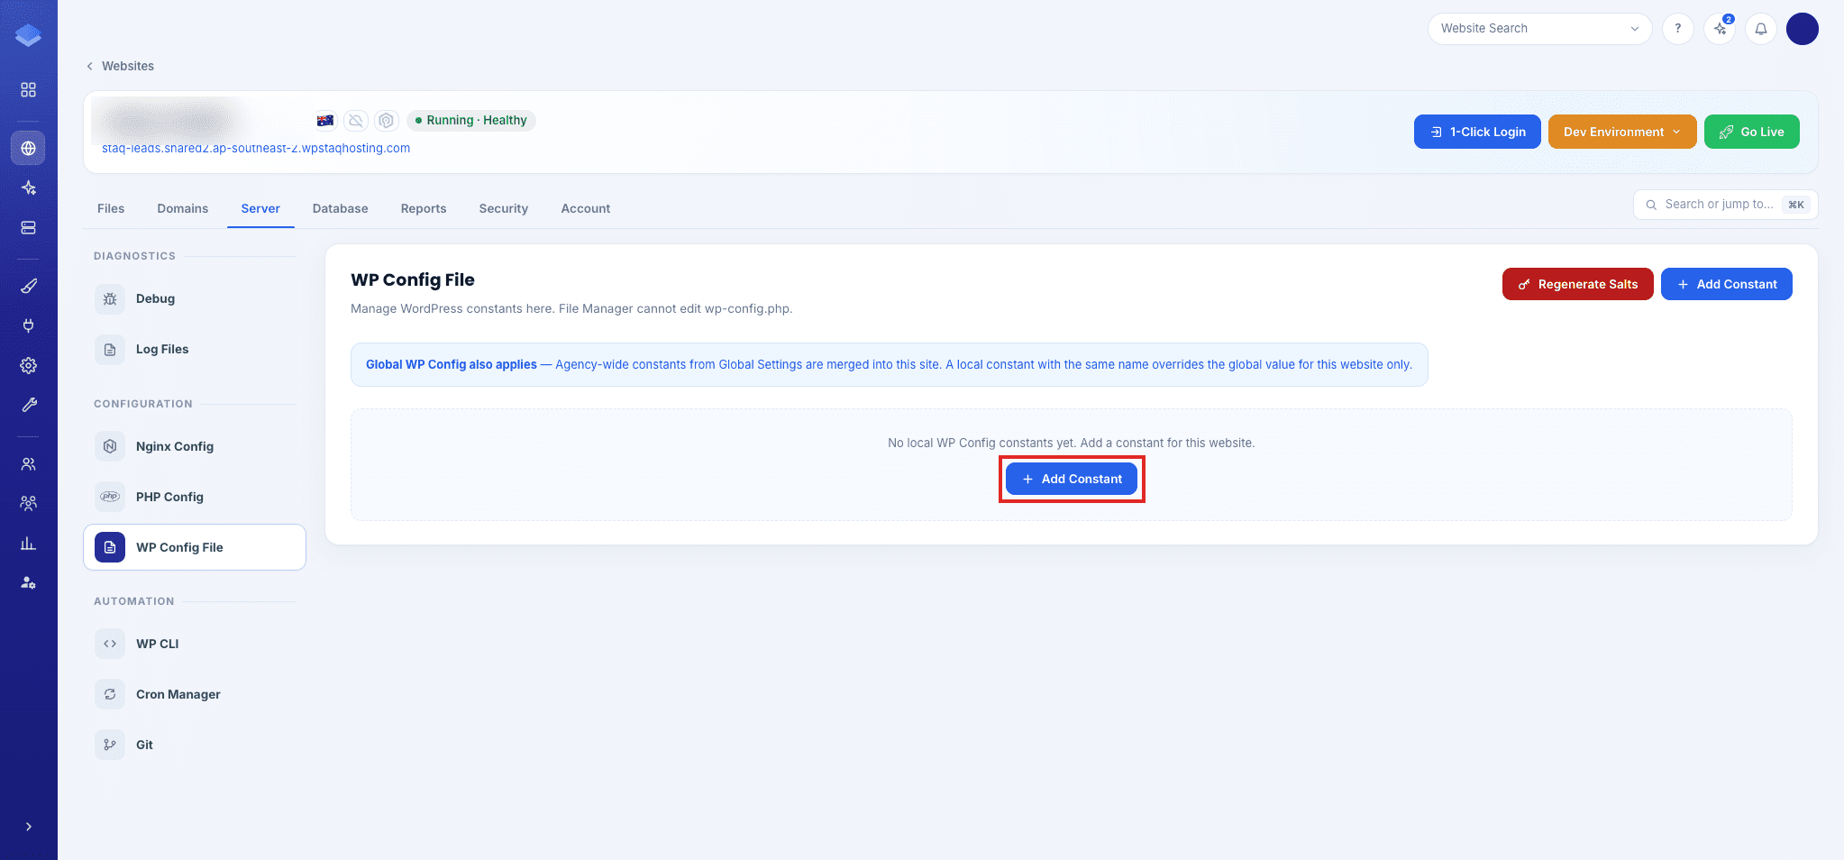Switch to the Domains tab
This screenshot has height=860, width=1844.
point(183,208)
